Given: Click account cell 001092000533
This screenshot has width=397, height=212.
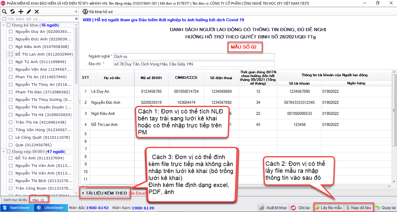Looking at the screenshot, I should (x=299, y=114).
